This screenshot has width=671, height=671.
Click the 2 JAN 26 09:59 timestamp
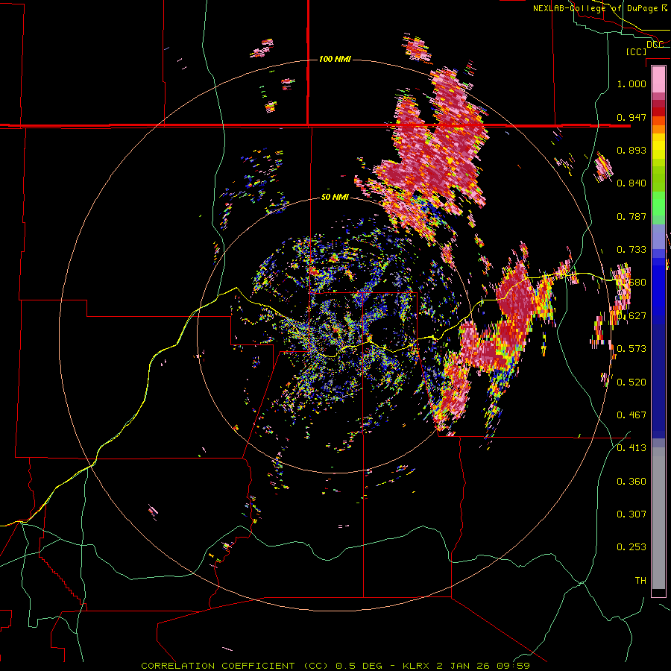[x=484, y=666]
